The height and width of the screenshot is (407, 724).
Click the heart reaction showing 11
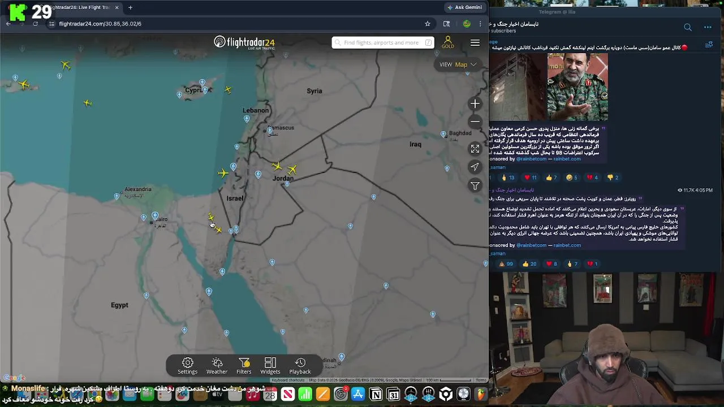pyautogui.click(x=530, y=177)
